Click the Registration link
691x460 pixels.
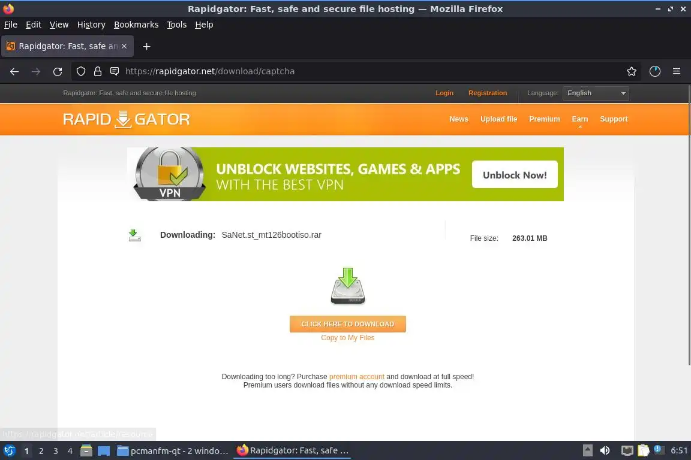(488, 93)
